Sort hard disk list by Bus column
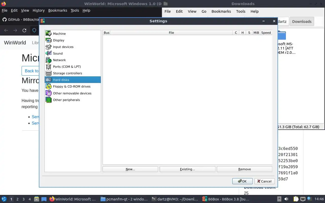 (x=107, y=32)
